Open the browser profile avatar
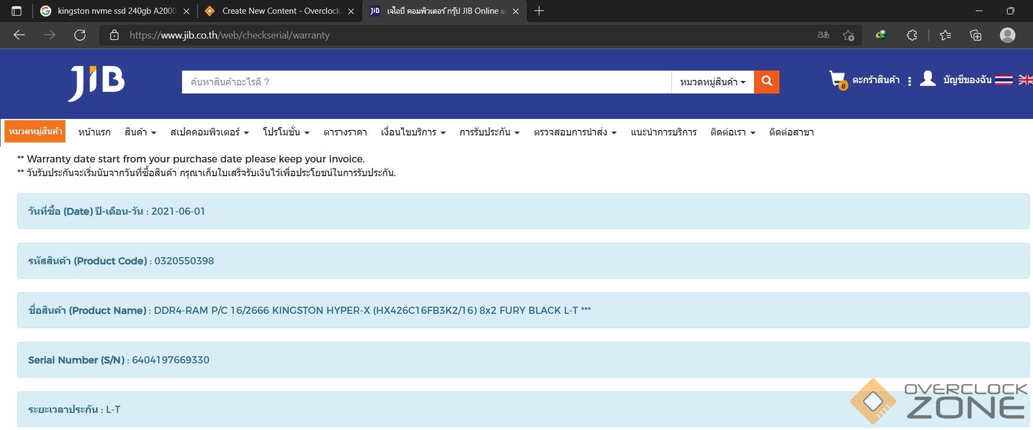The width and height of the screenshot is (1033, 430). 1007,35
